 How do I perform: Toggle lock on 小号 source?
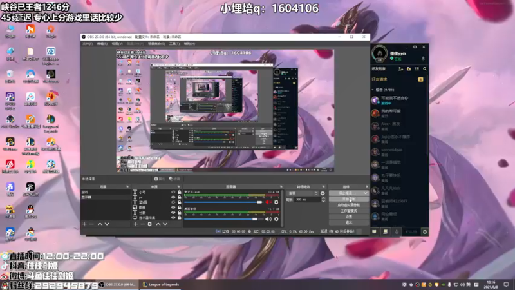tap(180, 192)
